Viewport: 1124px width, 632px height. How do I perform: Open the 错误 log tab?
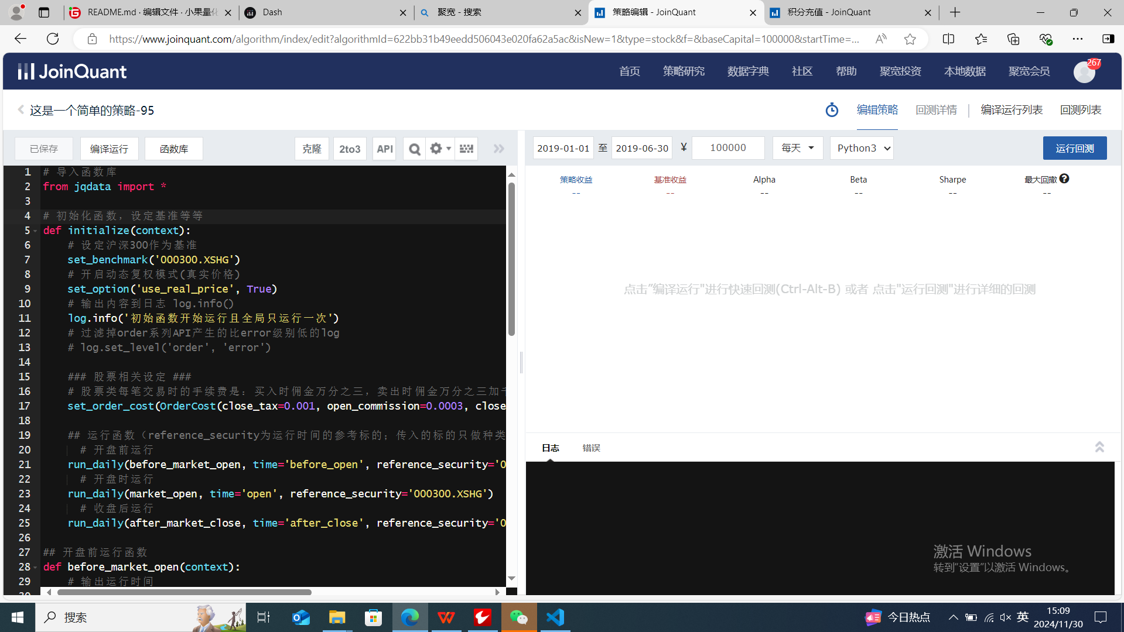pyautogui.click(x=591, y=448)
